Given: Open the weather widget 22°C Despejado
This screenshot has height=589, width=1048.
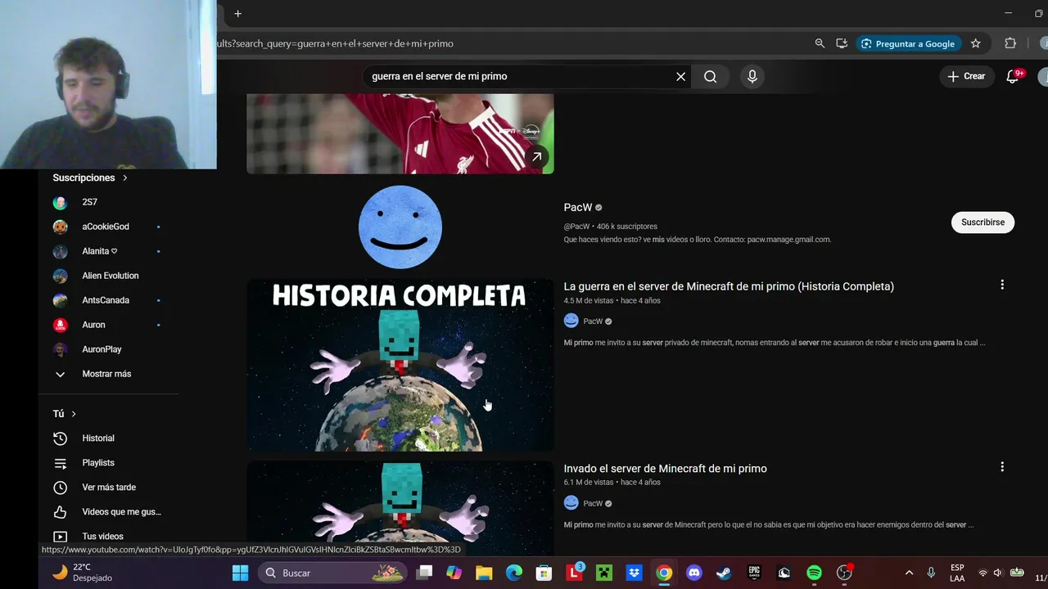Looking at the screenshot, I should click(x=82, y=573).
